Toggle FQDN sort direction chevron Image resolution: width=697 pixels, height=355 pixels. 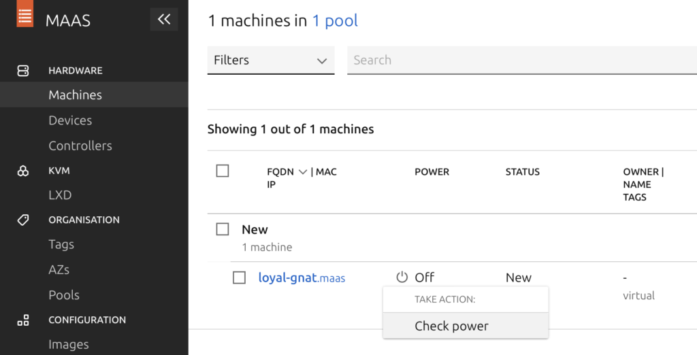tap(303, 172)
